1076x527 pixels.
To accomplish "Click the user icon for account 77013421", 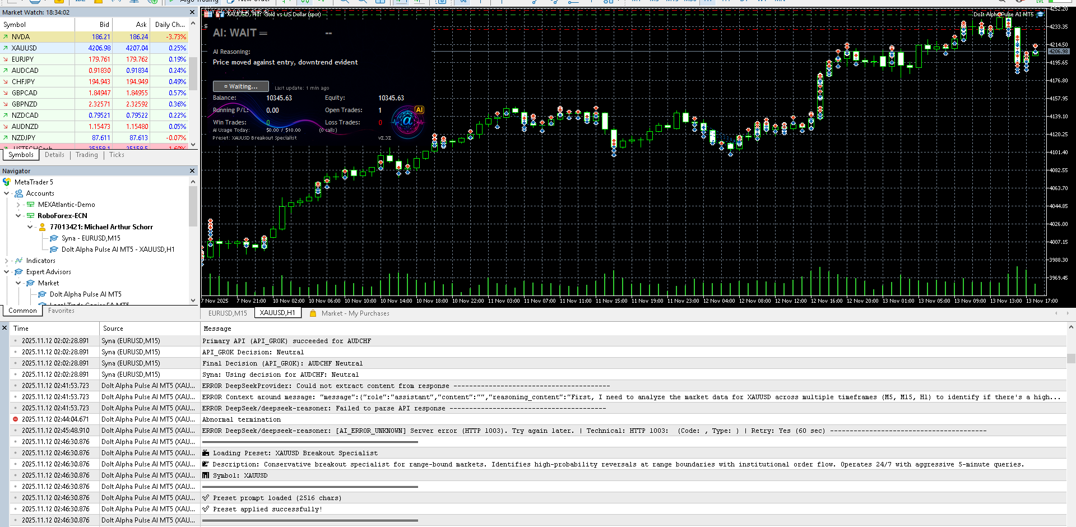I will (x=42, y=227).
